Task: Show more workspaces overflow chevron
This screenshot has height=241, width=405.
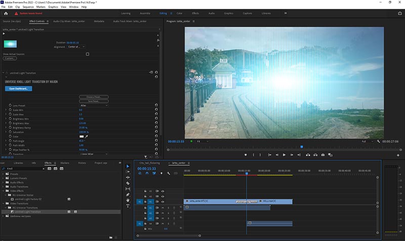Action: point(286,13)
